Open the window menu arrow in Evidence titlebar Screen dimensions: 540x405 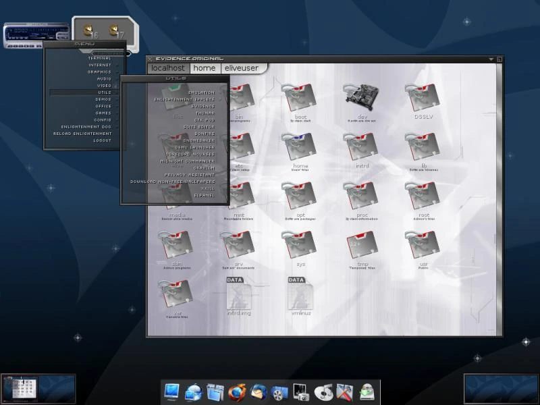[x=491, y=59]
